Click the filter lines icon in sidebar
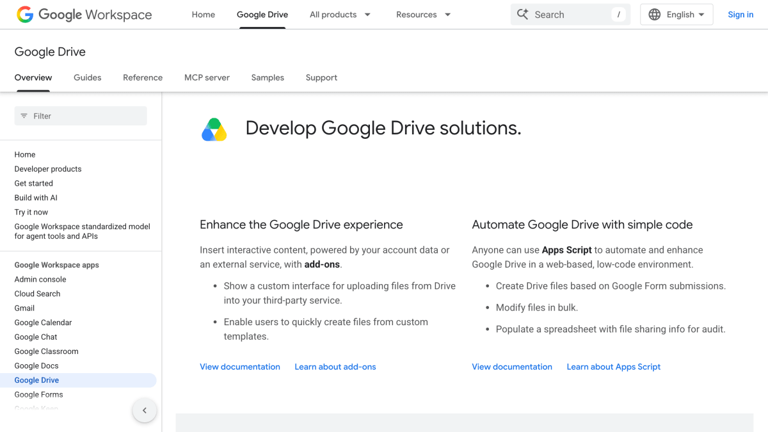This screenshot has width=768, height=432. click(24, 116)
